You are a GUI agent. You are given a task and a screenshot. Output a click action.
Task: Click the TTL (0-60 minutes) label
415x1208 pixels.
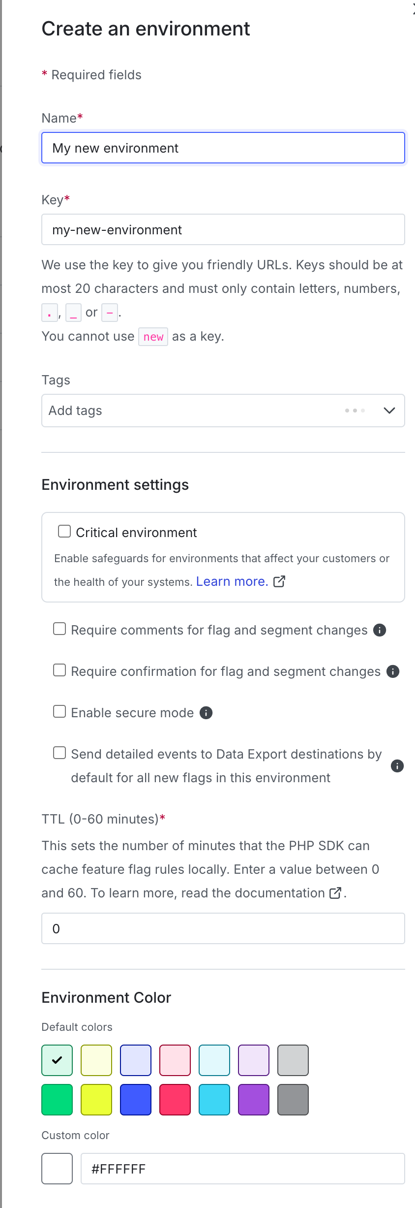(103, 819)
